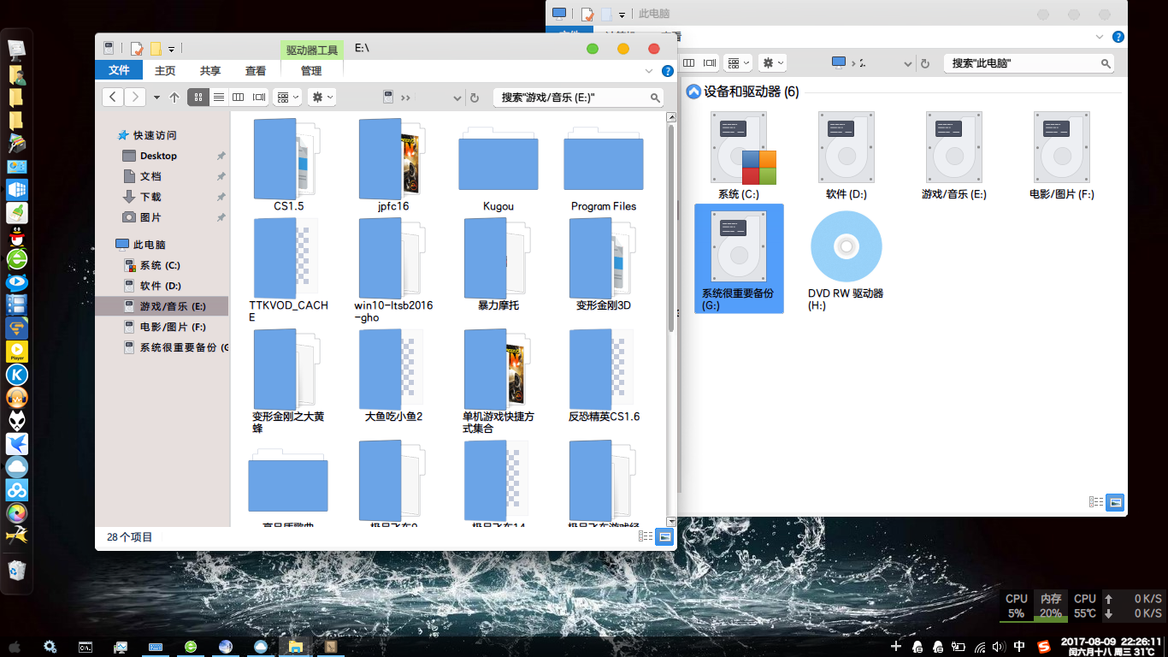Refresh the 此电脑 window

pos(924,63)
